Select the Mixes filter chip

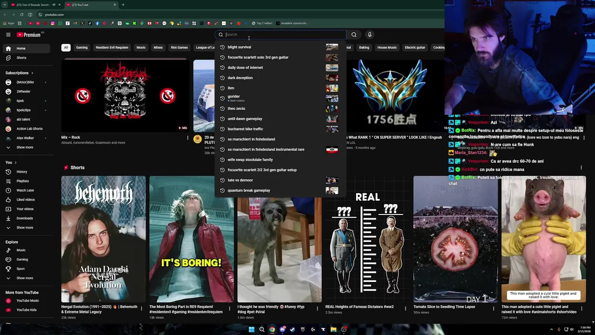[158, 47]
